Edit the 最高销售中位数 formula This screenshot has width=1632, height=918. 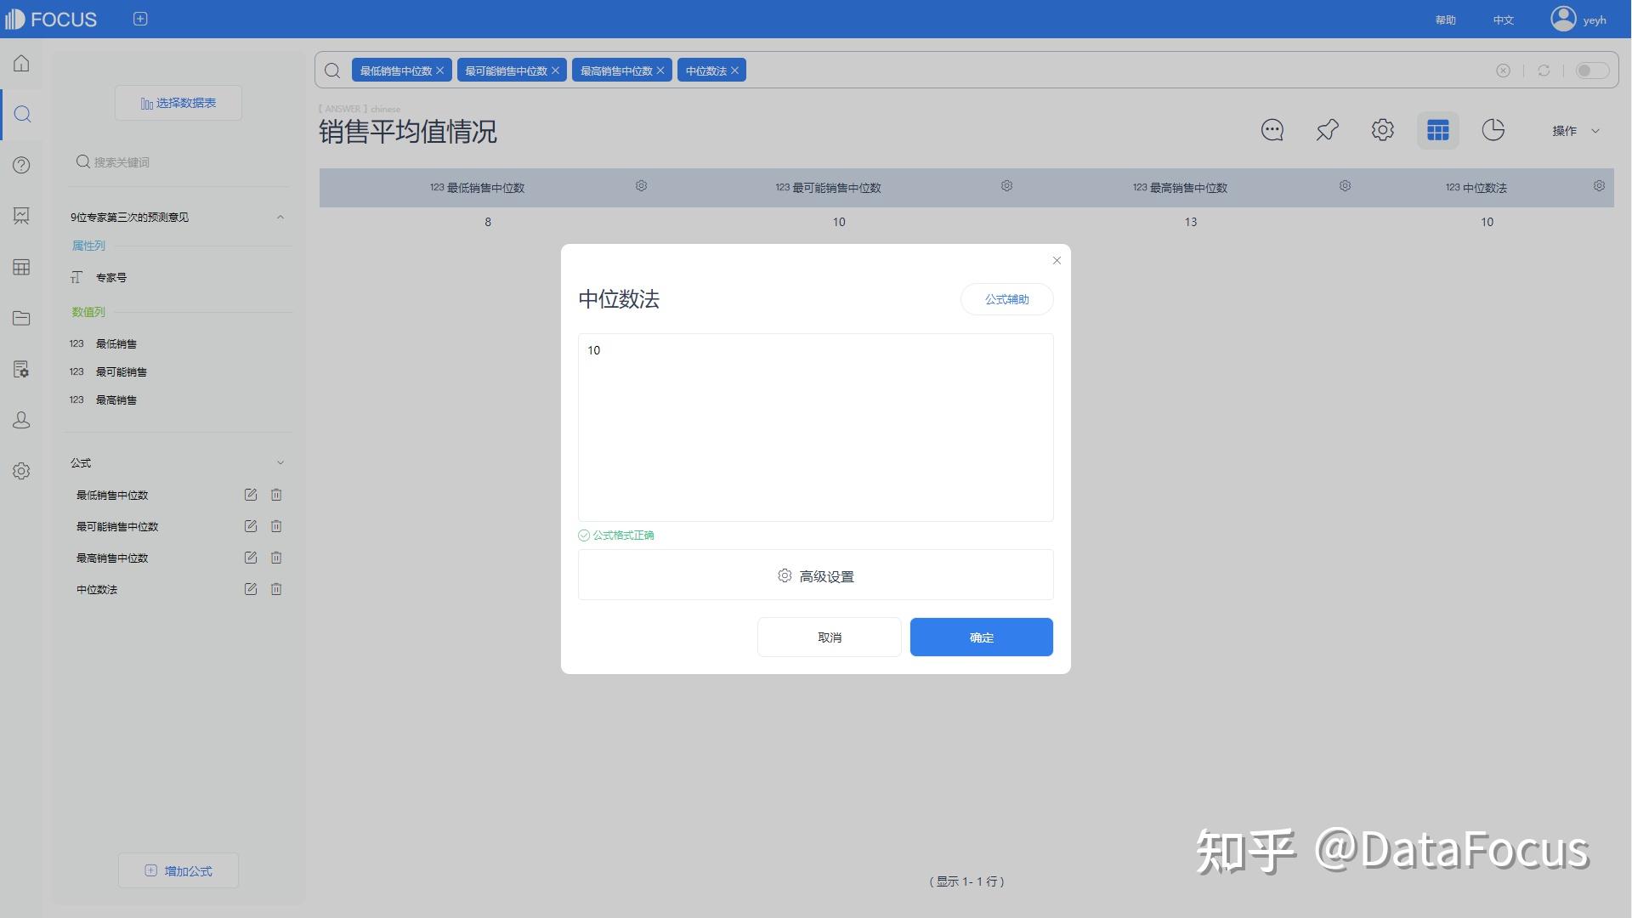(x=250, y=558)
